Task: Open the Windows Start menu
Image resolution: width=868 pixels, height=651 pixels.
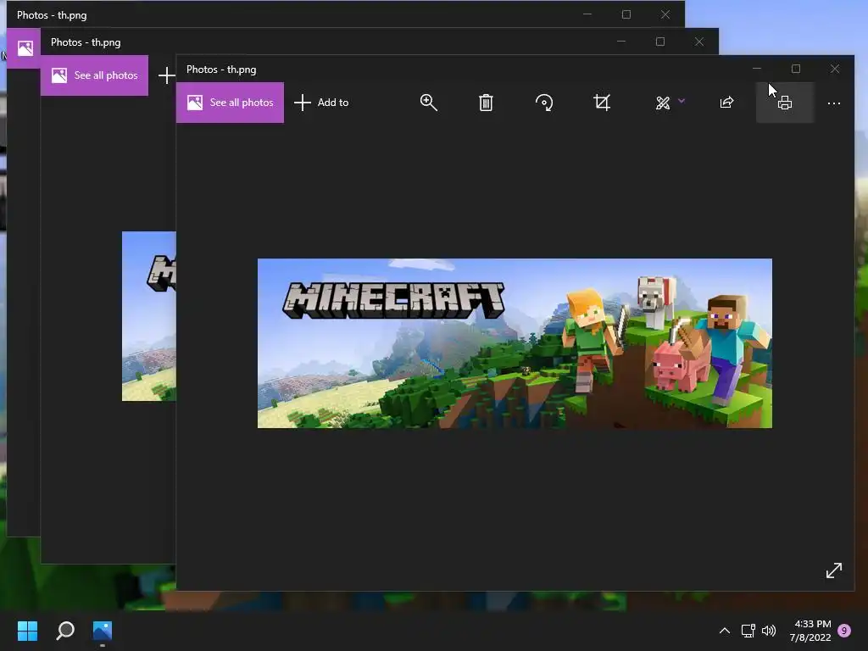Action: [27, 631]
